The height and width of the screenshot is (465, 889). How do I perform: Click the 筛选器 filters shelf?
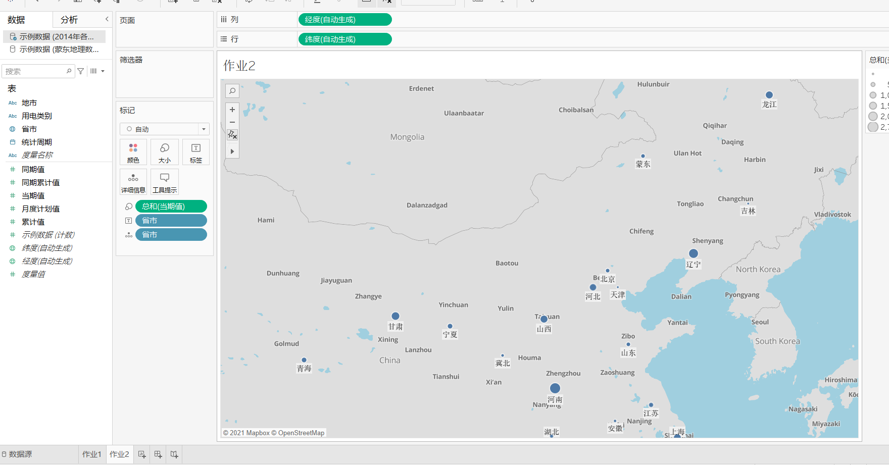(x=165, y=74)
